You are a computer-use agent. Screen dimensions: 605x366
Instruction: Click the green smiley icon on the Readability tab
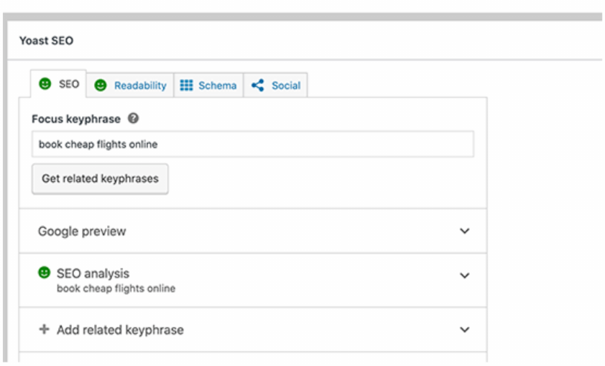coord(101,86)
